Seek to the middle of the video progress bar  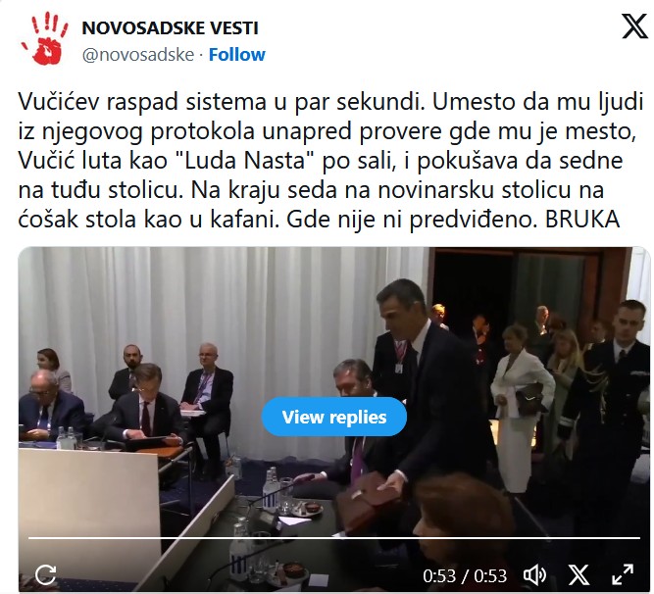333,538
